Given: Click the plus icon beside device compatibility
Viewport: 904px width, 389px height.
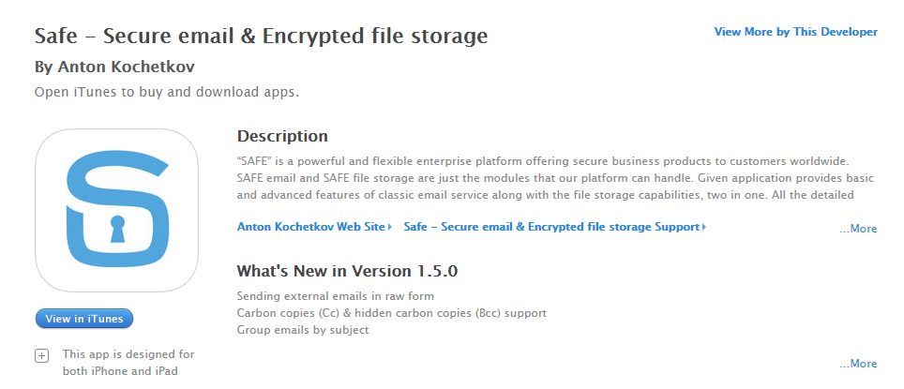Looking at the screenshot, I should coord(42,355).
